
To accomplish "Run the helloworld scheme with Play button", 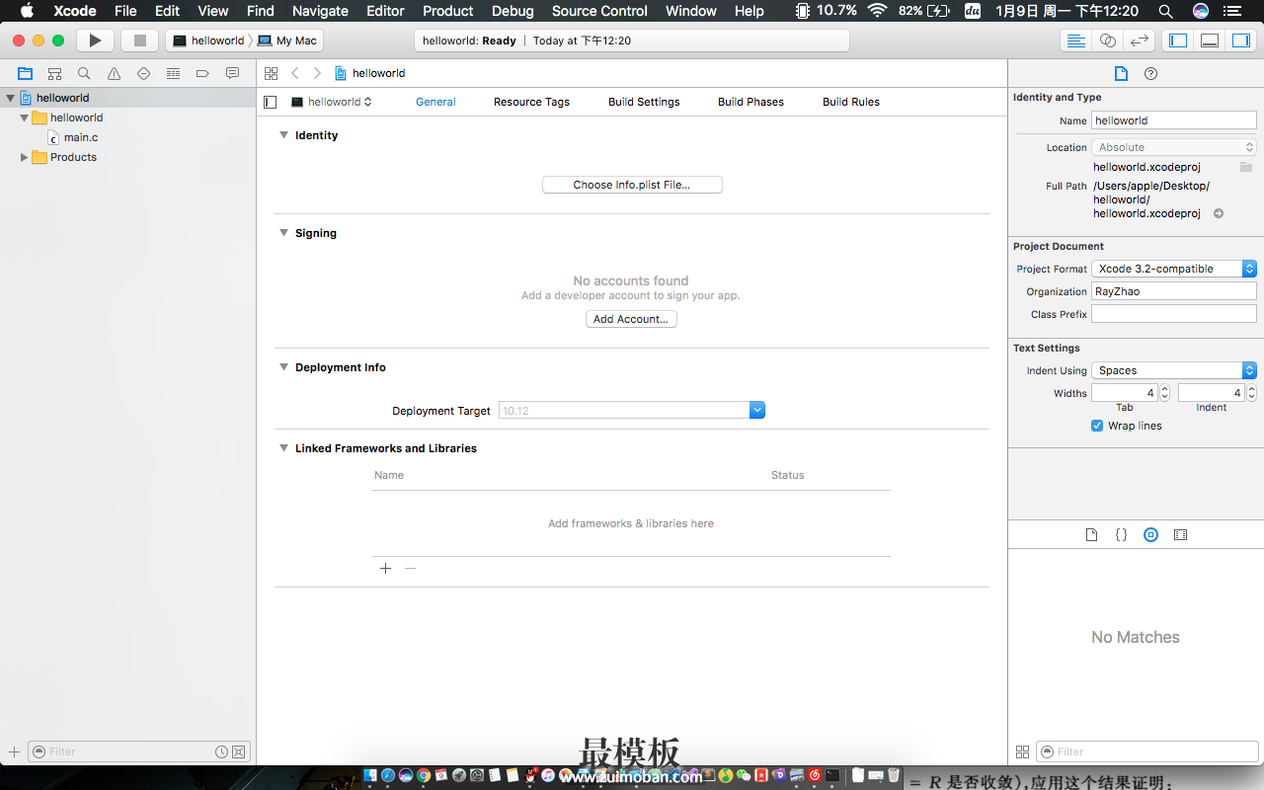I will (x=95, y=40).
